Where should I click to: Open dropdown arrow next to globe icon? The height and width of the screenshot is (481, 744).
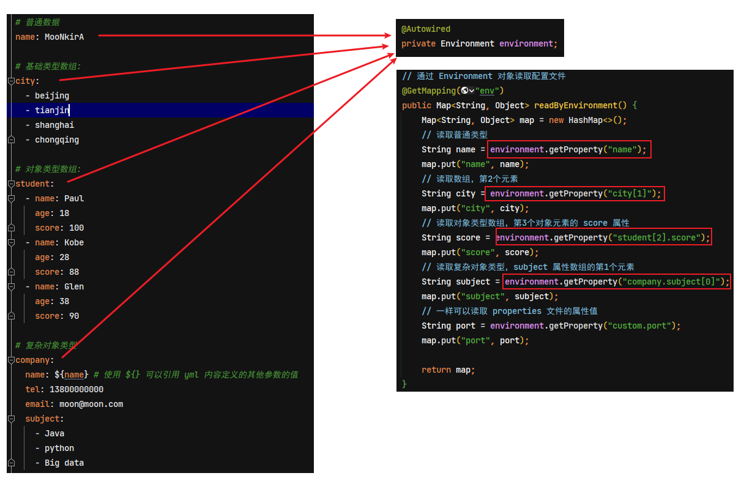(472, 91)
